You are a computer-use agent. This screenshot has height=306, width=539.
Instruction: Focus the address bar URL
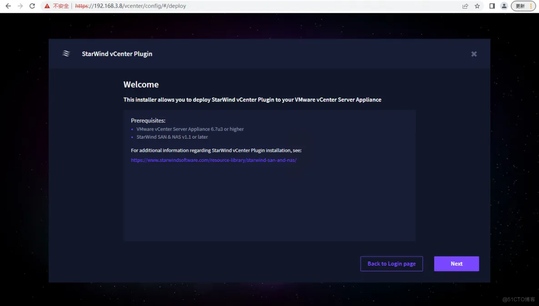click(x=131, y=6)
